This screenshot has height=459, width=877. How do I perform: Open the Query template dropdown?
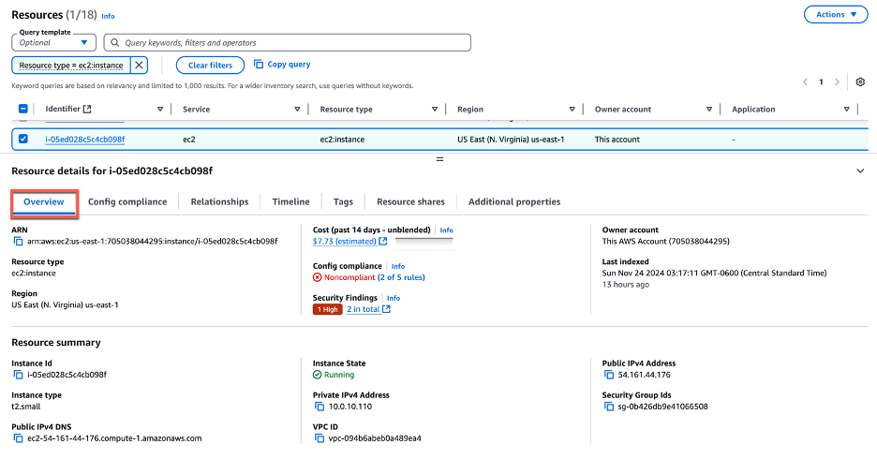click(x=53, y=42)
